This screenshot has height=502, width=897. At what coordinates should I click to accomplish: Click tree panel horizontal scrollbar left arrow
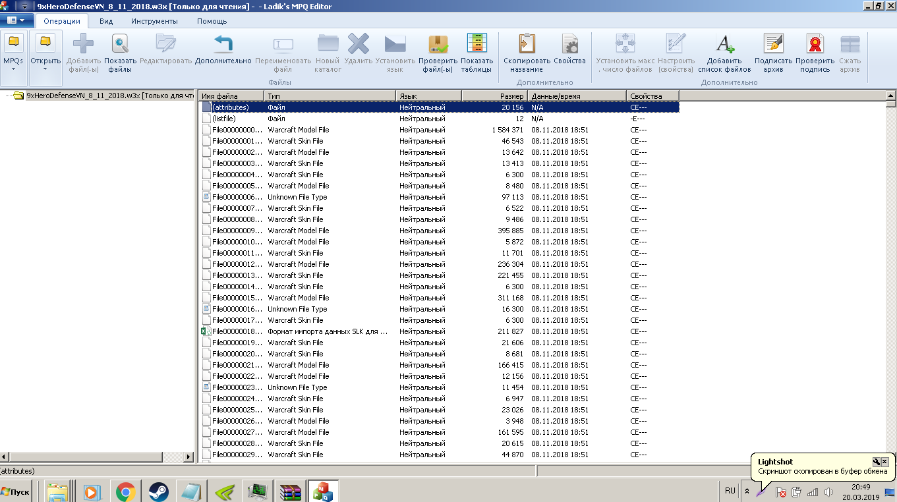tap(5, 457)
